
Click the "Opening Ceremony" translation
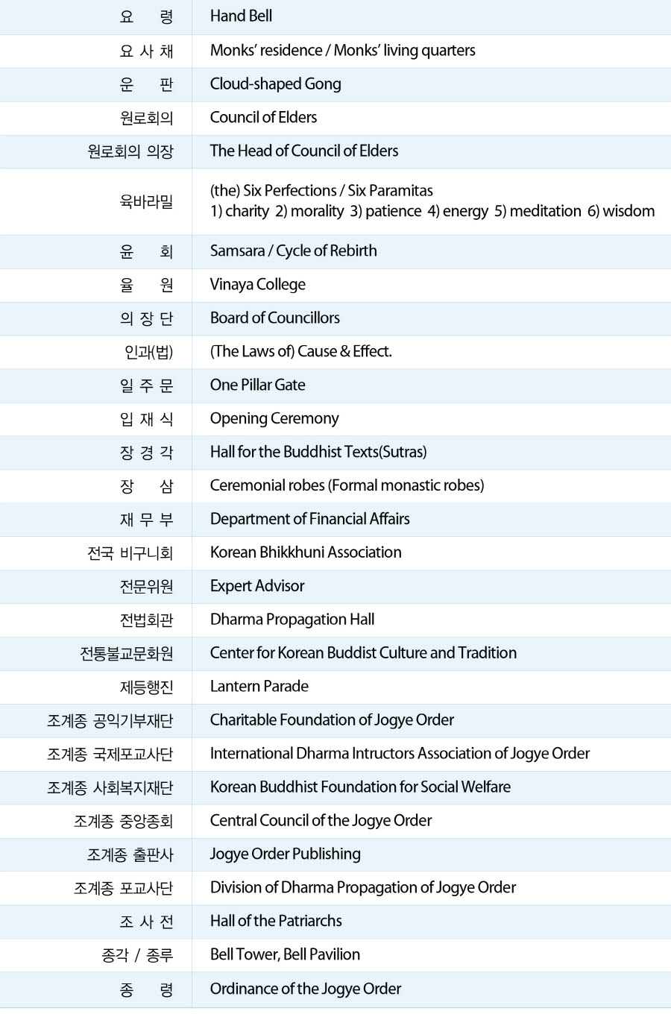[274, 419]
